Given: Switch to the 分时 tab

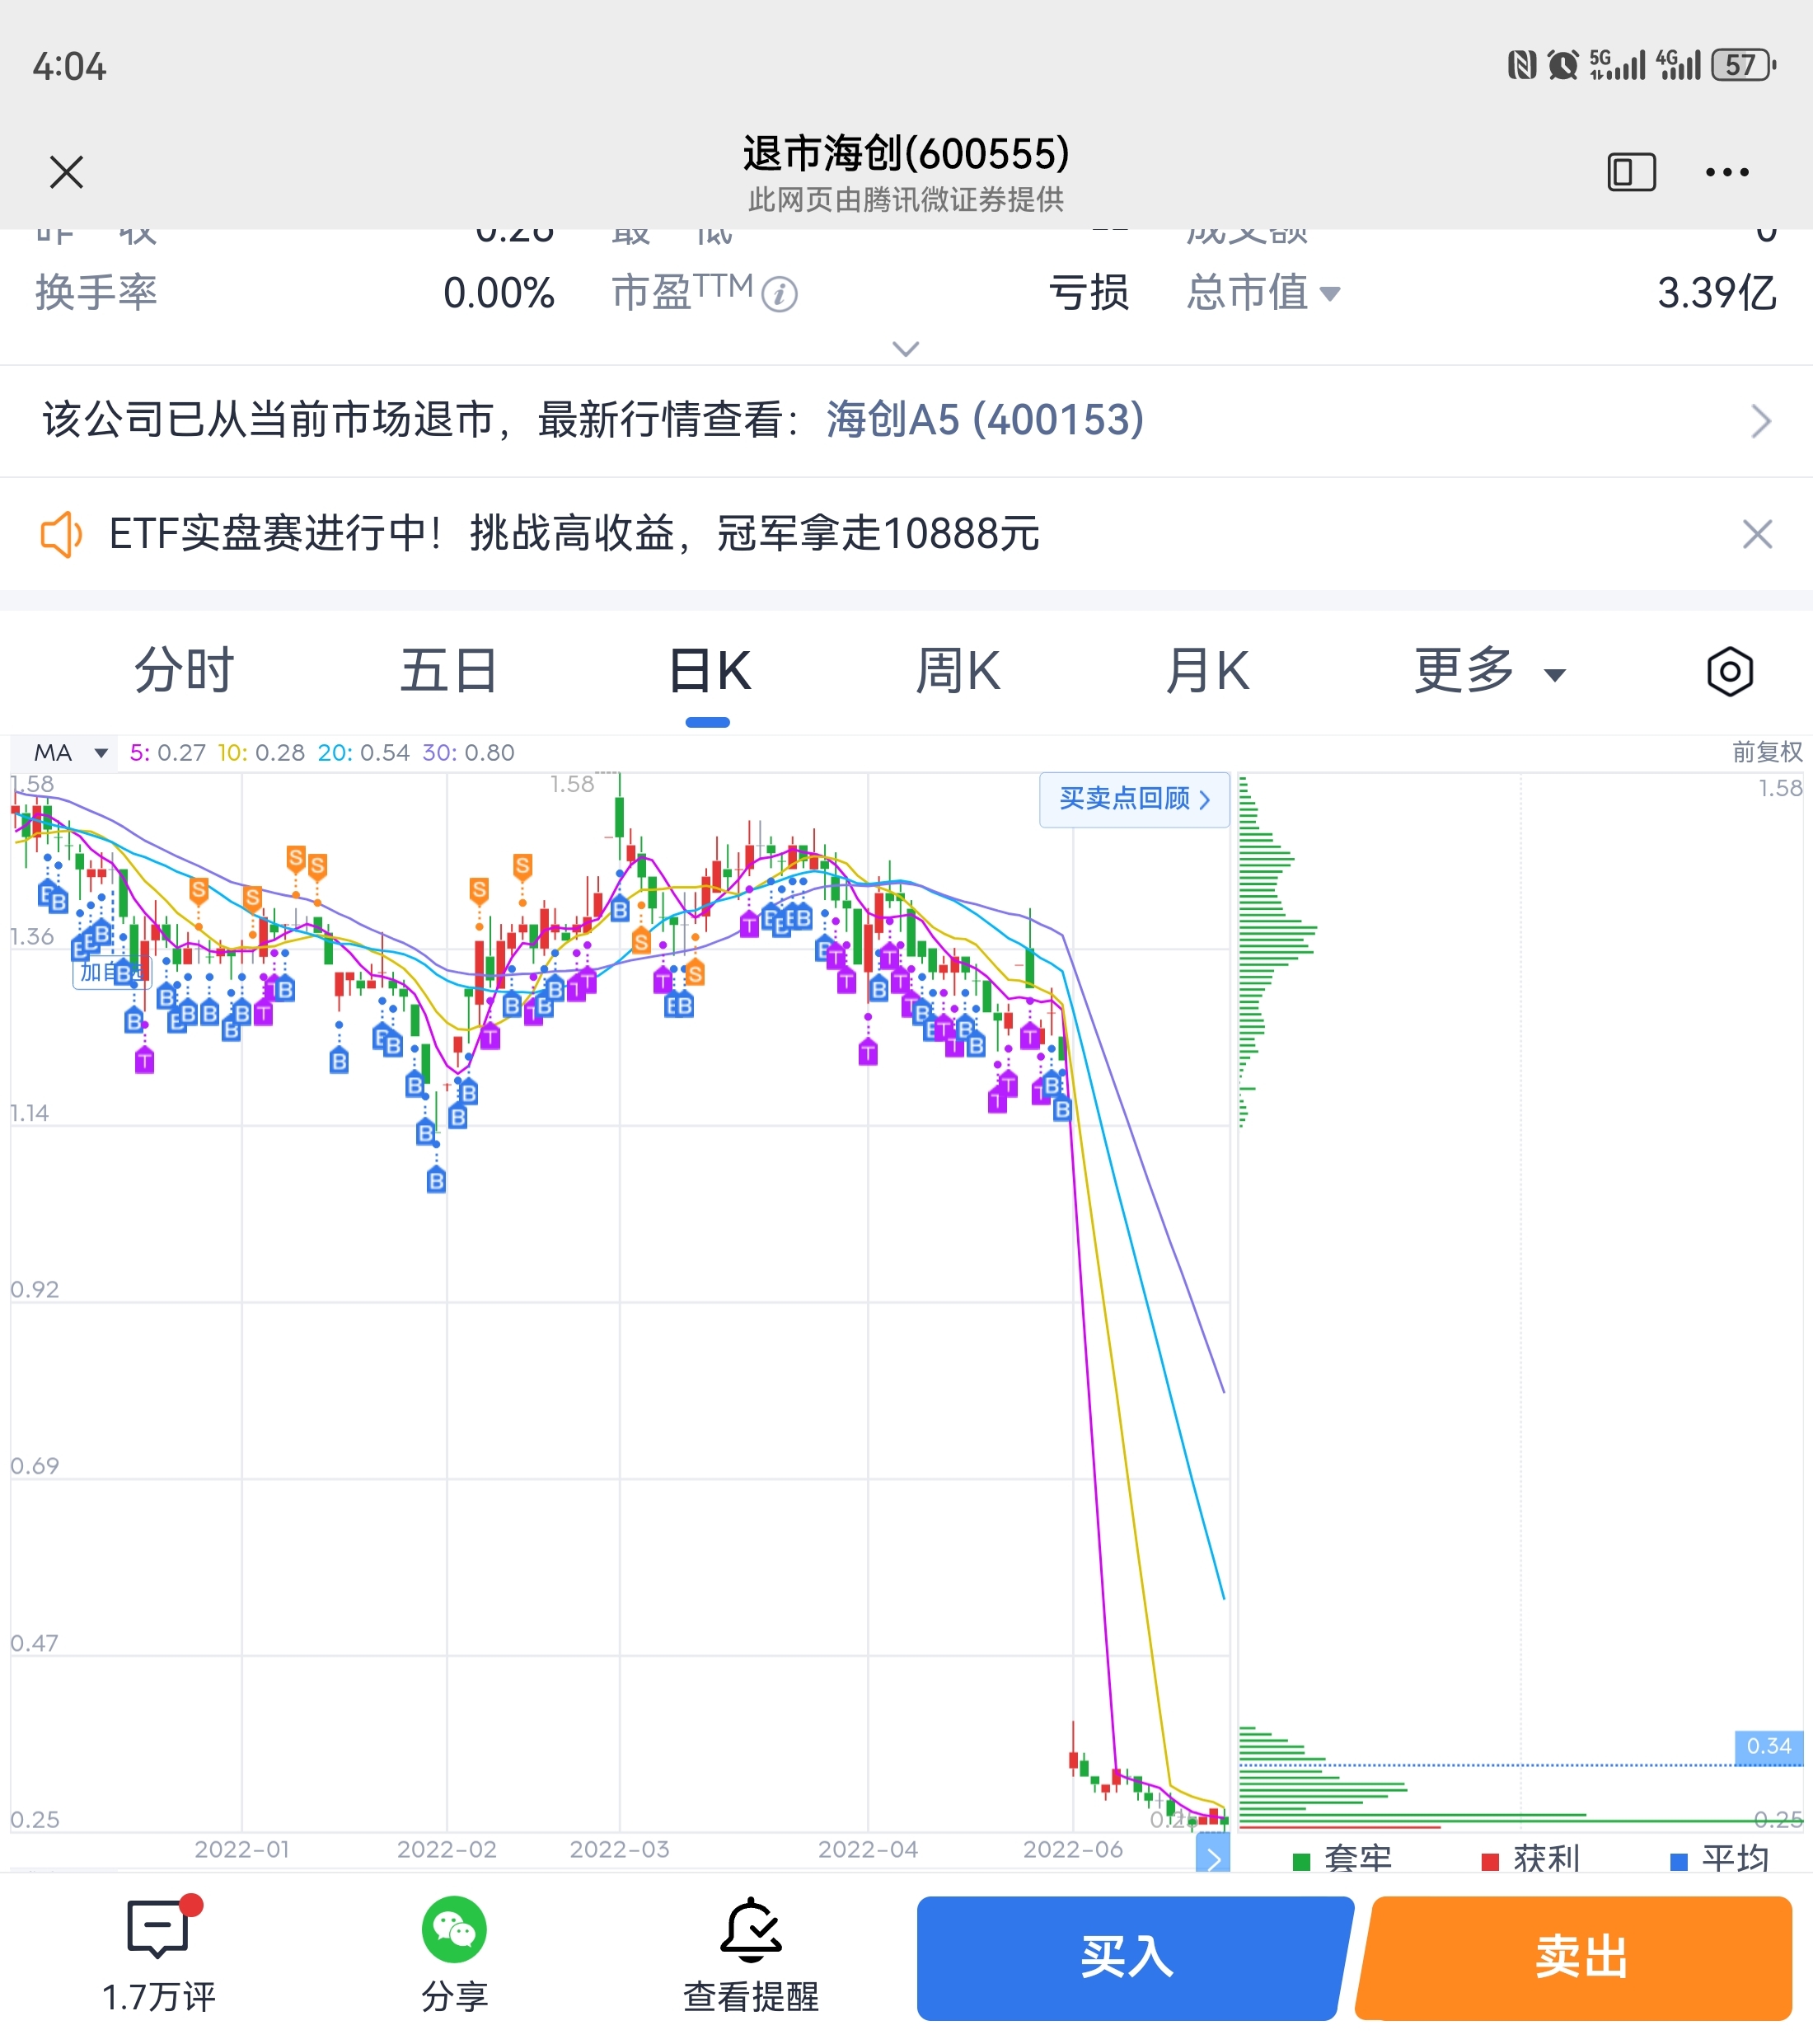Looking at the screenshot, I should (184, 671).
